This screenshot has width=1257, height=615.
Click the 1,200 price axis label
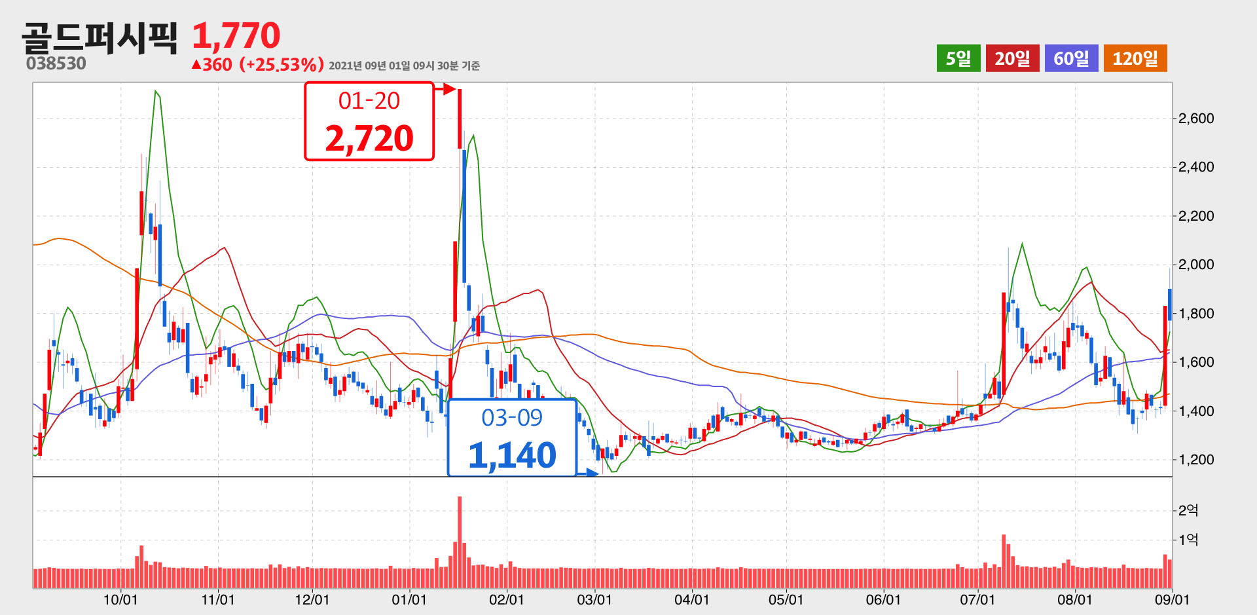click(x=1196, y=460)
